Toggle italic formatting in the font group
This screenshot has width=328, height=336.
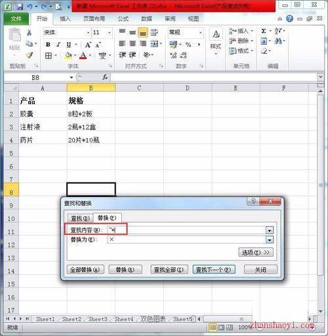pos(58,45)
